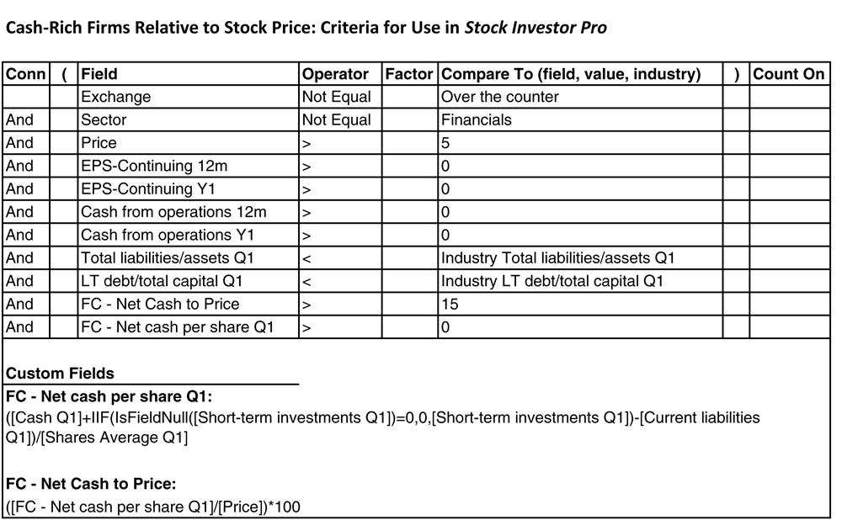Image resolution: width=842 pixels, height=520 pixels.
Task: Click the Custom Fields heading
Action: tap(60, 373)
